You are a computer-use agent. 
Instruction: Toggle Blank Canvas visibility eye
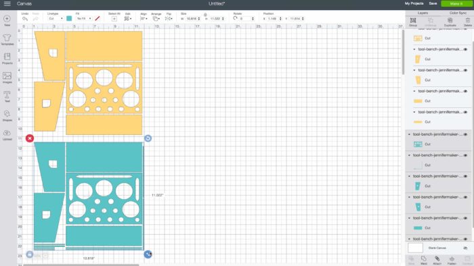coord(465,248)
